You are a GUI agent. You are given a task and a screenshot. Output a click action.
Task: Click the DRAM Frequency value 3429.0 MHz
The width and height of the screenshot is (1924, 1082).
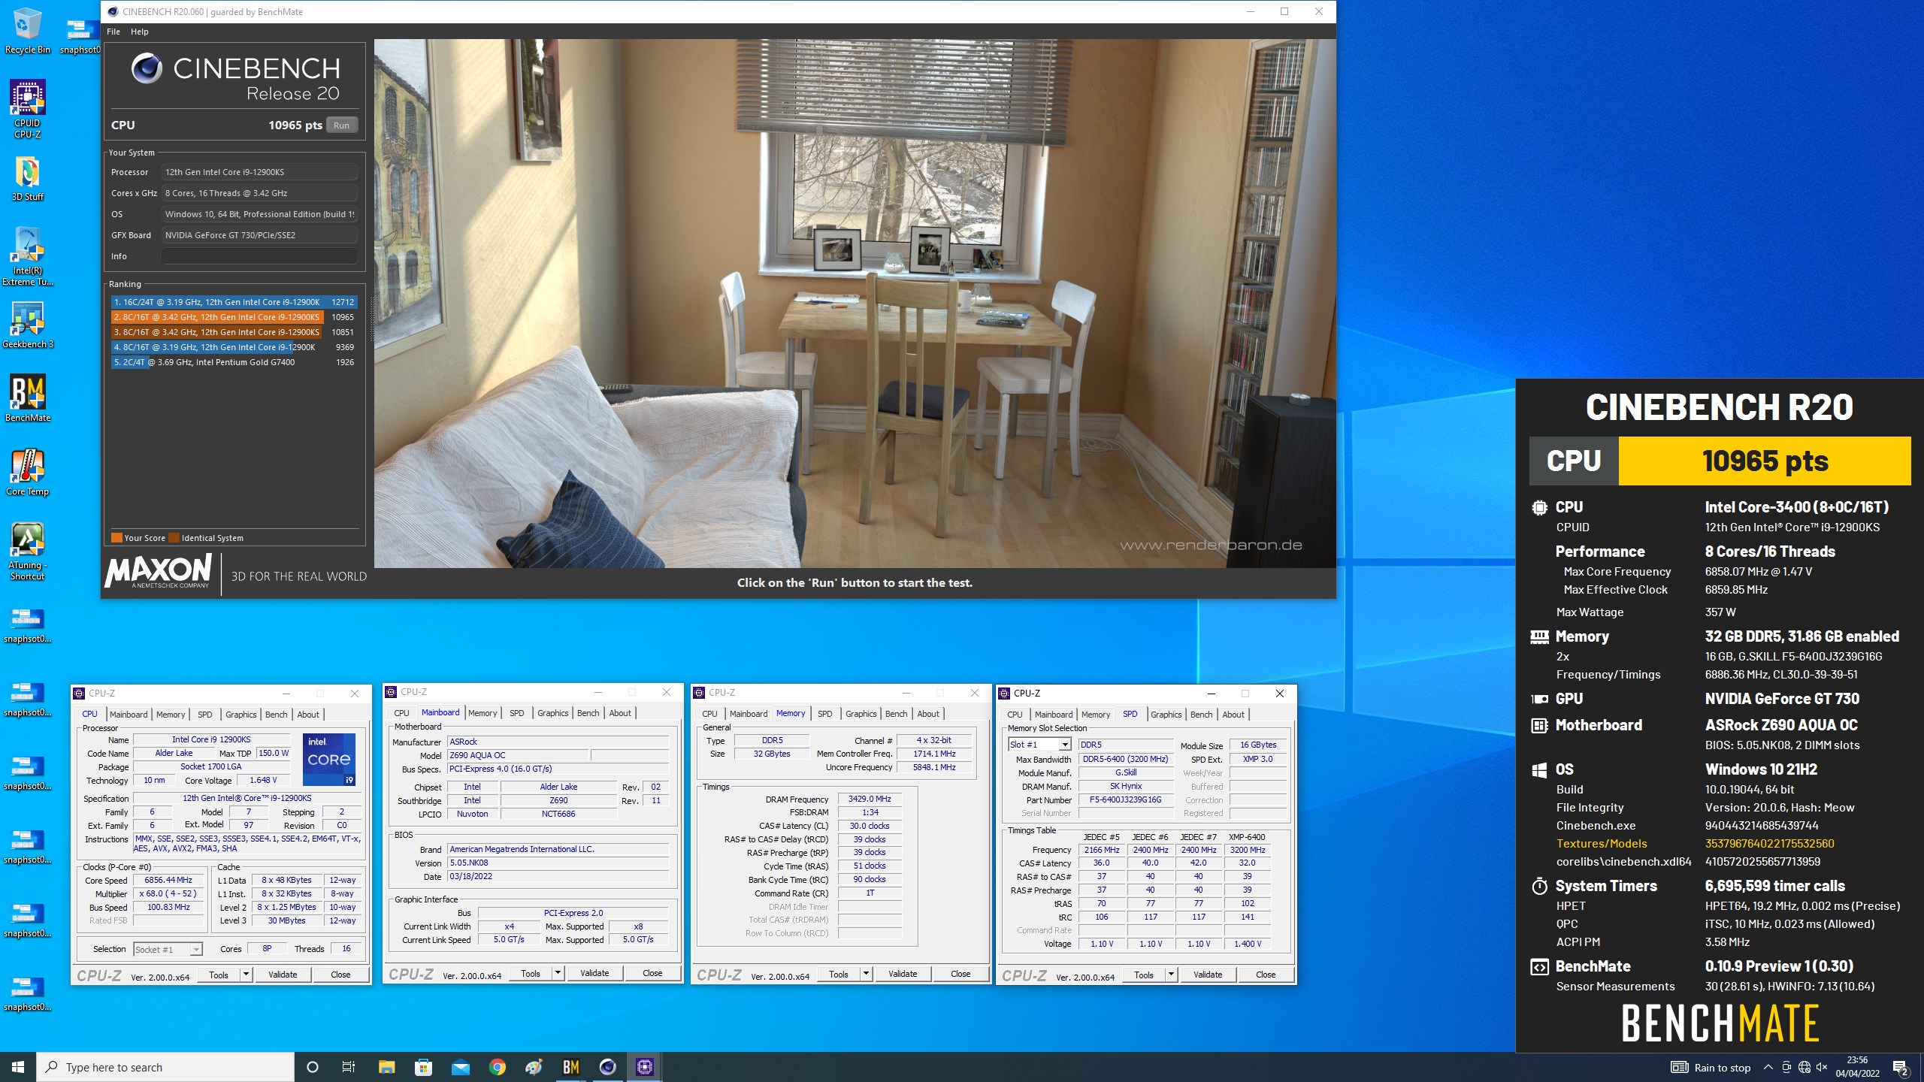[x=870, y=799]
